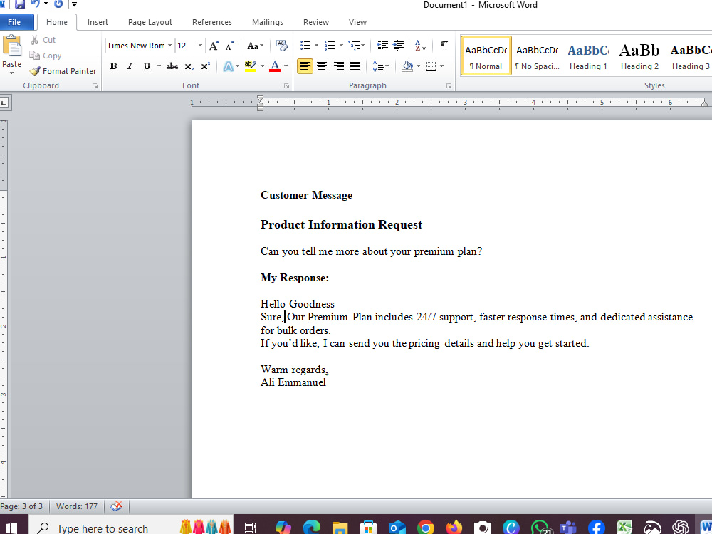Apply strikethrough to text
712x534 pixels.
click(172, 67)
